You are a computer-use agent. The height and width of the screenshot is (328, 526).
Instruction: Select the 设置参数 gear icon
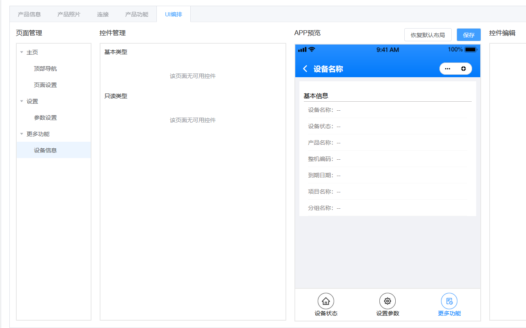388,301
